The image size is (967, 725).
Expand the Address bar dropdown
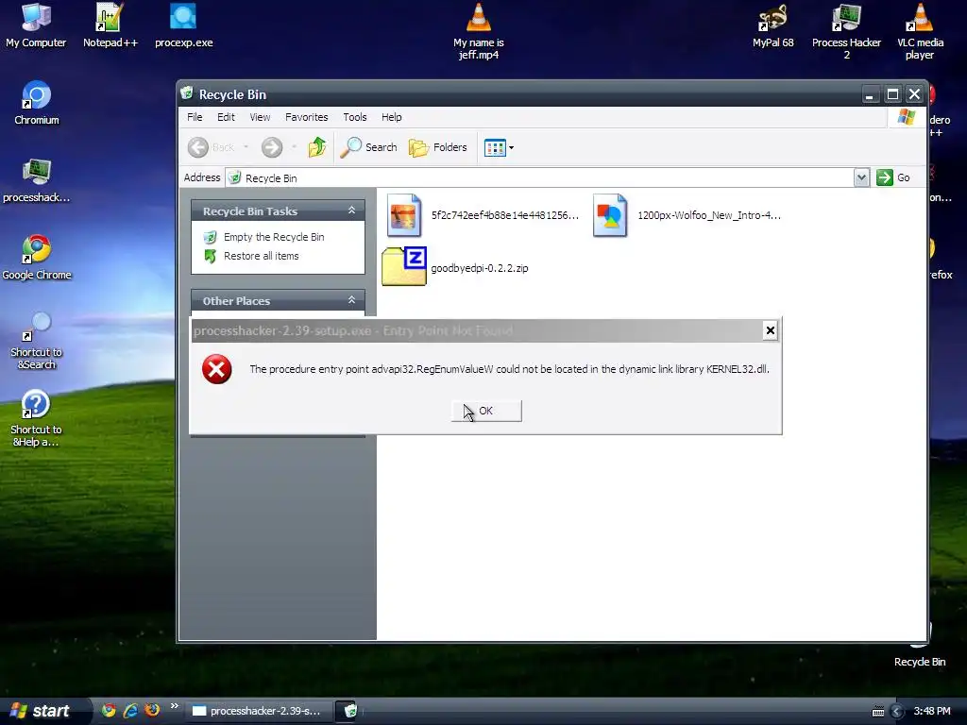(861, 177)
